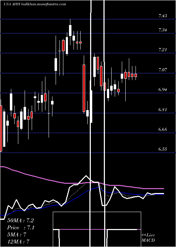Click the 7.21 price axis label
This screenshot has width=176, height=247.
[163, 50]
